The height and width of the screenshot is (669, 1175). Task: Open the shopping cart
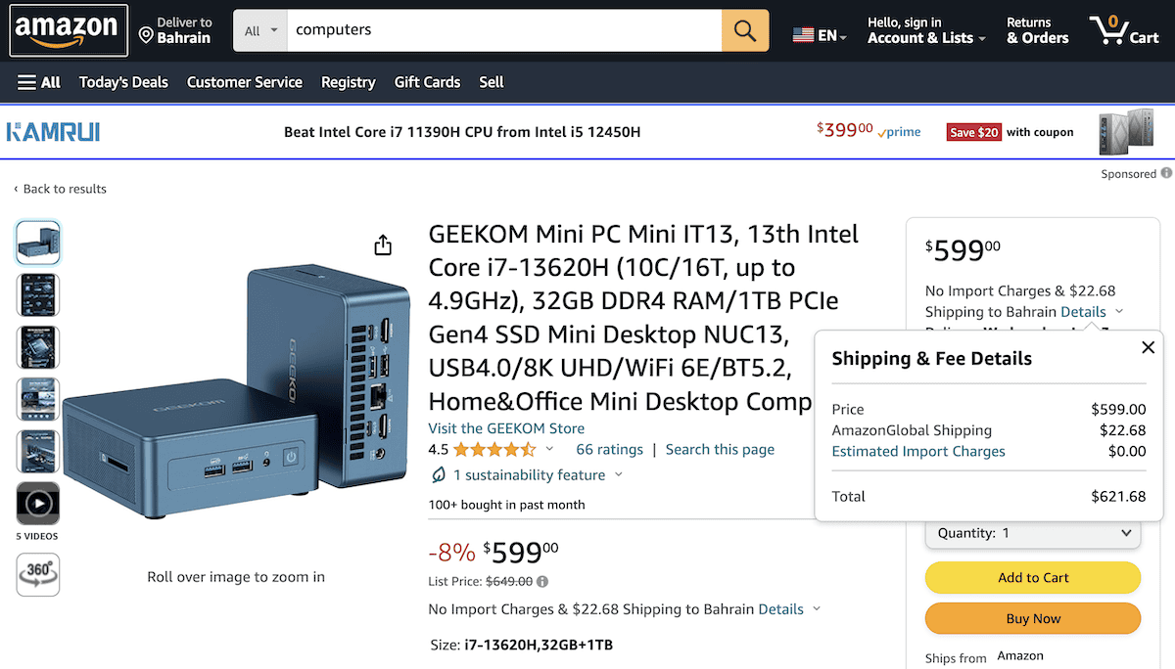pyautogui.click(x=1123, y=29)
